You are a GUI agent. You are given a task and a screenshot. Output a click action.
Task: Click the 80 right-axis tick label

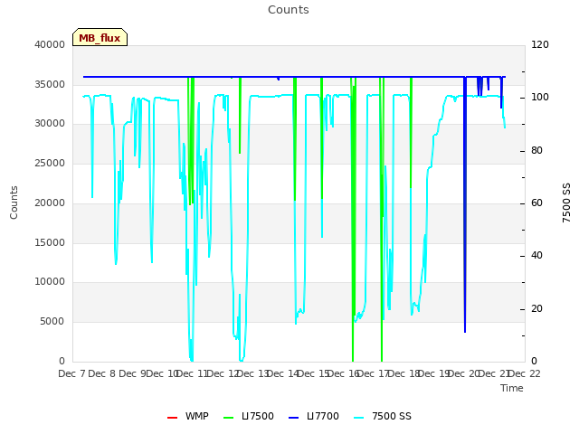click(536, 151)
